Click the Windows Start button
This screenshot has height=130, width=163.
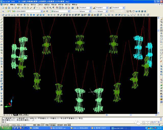tap(6, 128)
